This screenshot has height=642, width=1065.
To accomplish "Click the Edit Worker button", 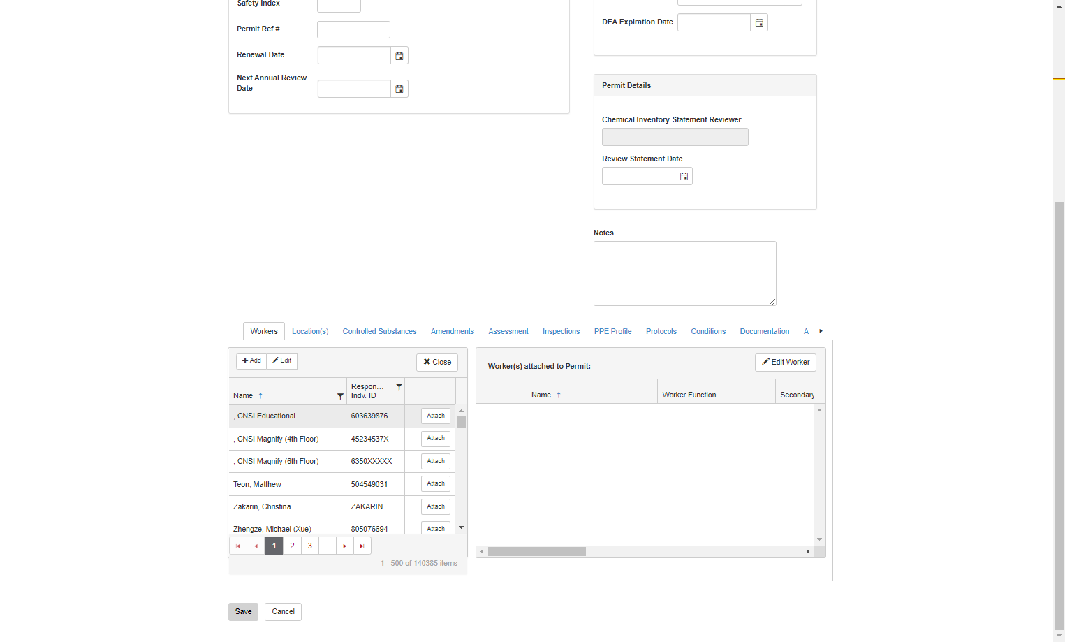I will click(x=786, y=363).
